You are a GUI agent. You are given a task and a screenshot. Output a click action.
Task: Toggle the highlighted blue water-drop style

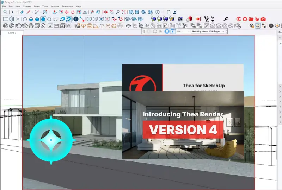(43, 19)
